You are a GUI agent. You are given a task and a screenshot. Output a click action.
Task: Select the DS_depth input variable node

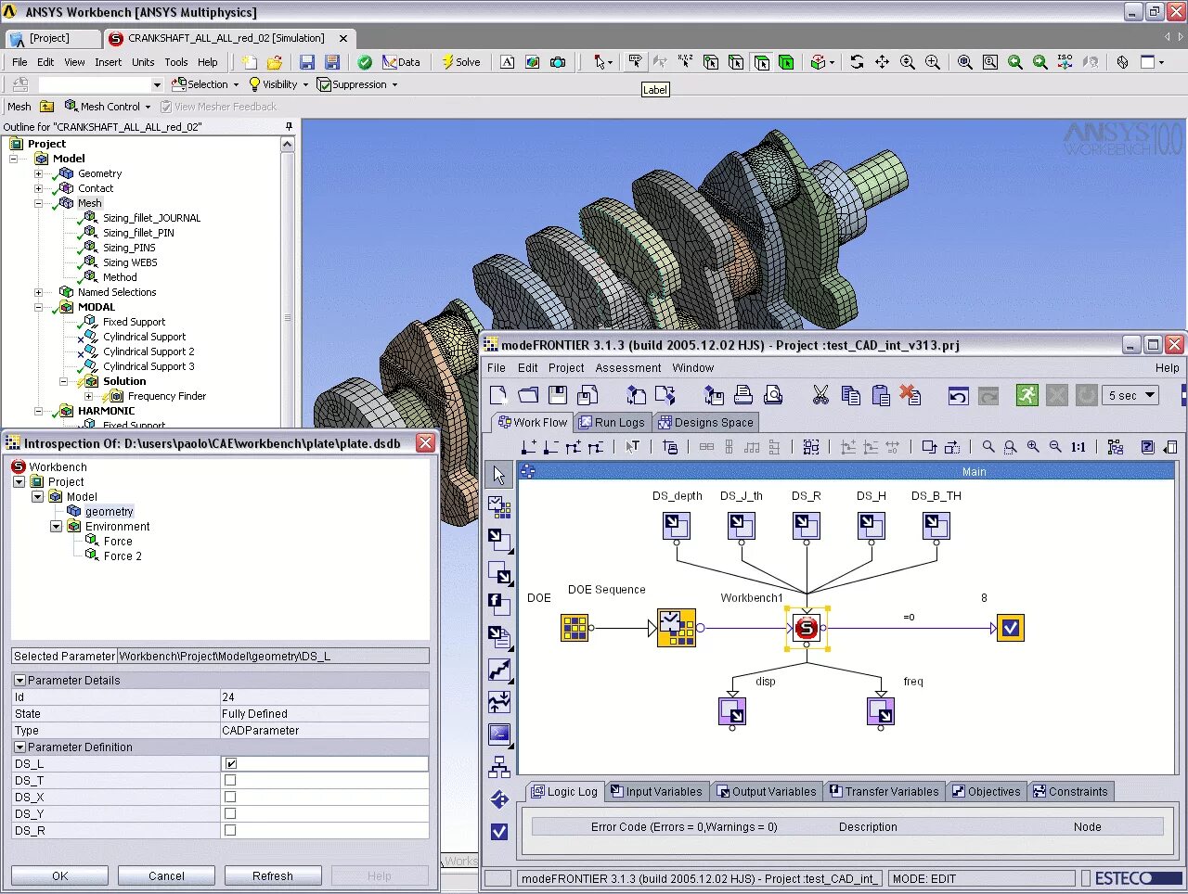pyautogui.click(x=677, y=526)
